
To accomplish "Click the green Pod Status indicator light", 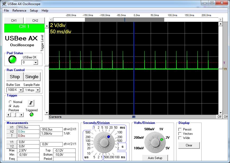I will (12, 60).
